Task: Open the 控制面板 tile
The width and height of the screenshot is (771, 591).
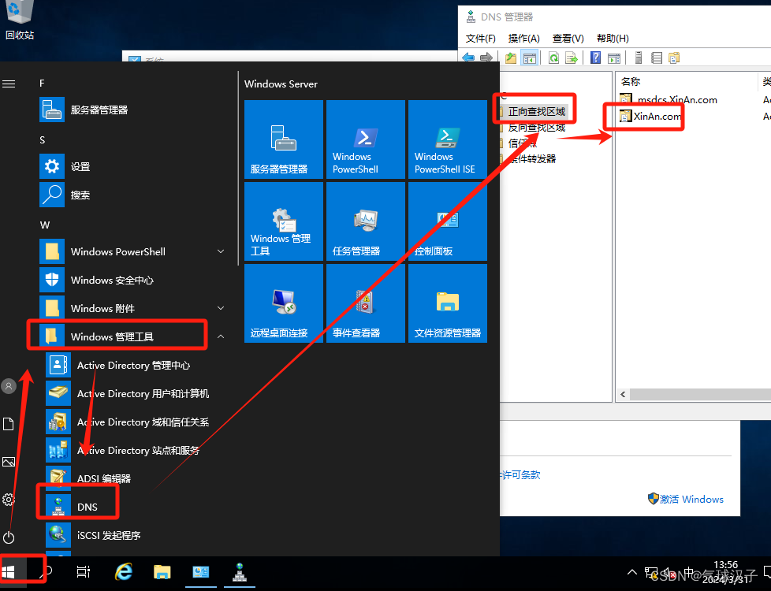Action: point(448,221)
